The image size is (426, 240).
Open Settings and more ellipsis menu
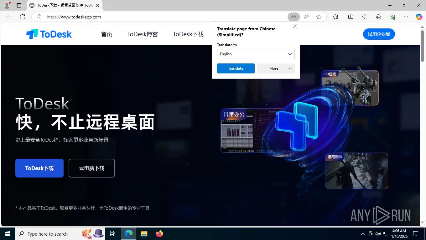pos(406,17)
